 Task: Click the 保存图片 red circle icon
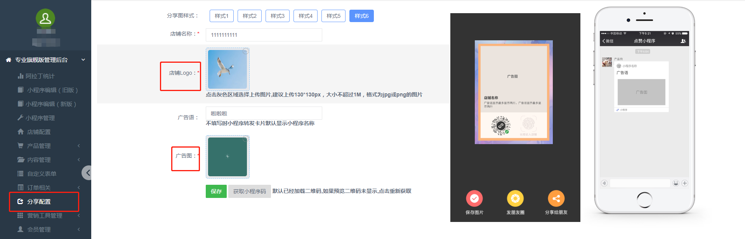point(474,199)
